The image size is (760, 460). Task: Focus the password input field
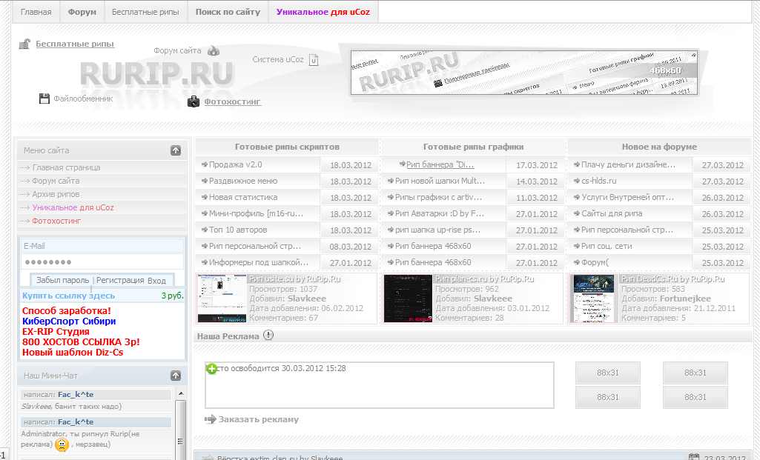pos(102,262)
